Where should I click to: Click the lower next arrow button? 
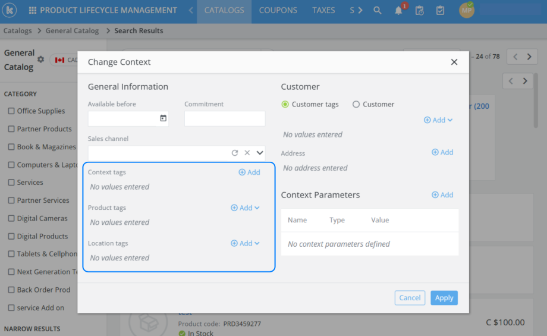click(x=525, y=81)
